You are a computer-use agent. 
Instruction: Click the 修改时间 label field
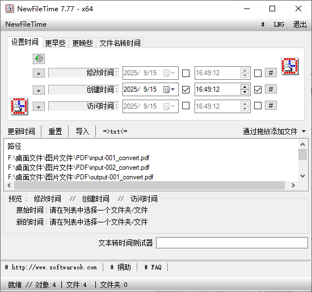pos(84,73)
